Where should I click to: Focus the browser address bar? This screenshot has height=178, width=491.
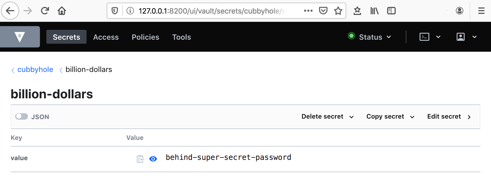tap(212, 11)
